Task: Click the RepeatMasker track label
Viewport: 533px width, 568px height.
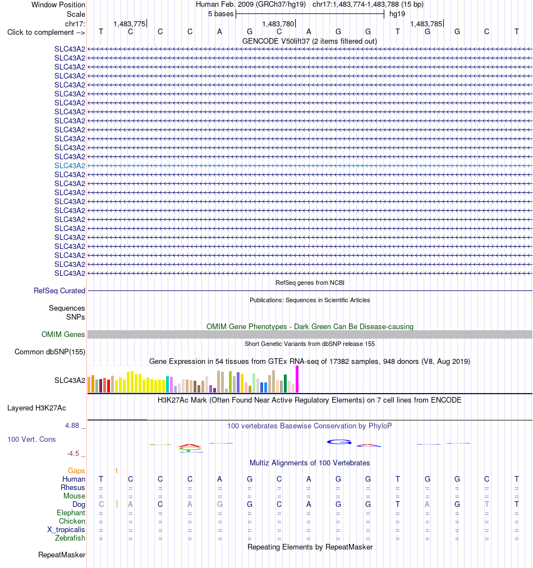Action: click(x=62, y=555)
